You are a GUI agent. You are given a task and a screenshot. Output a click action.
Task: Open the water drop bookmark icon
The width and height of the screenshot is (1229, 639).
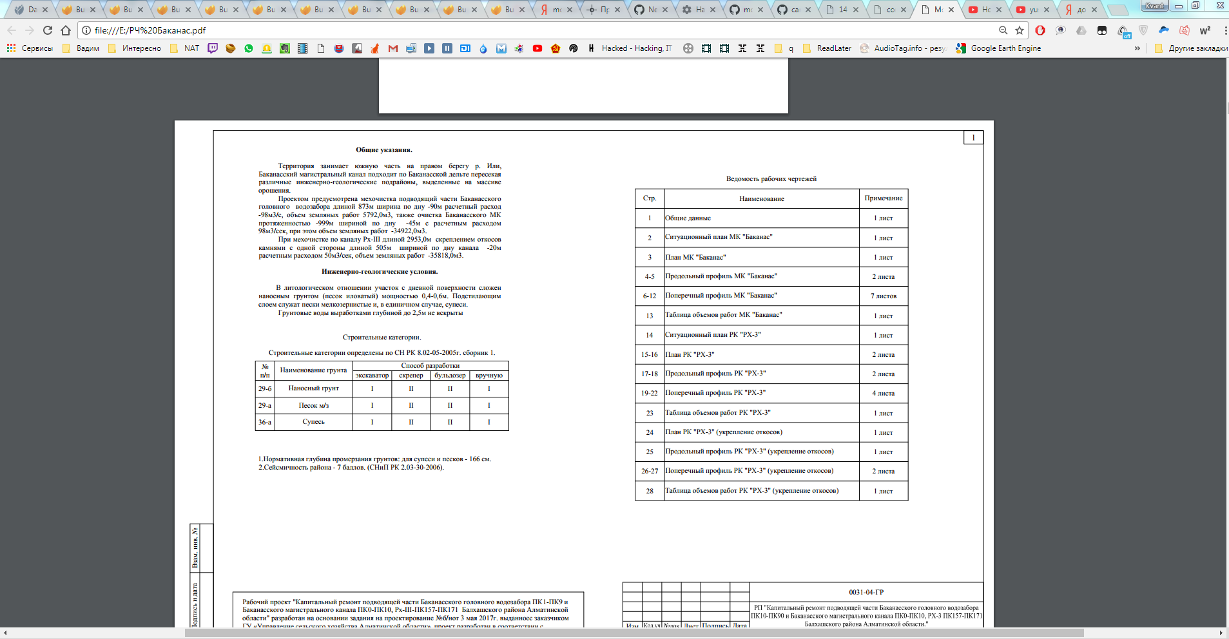coord(483,48)
